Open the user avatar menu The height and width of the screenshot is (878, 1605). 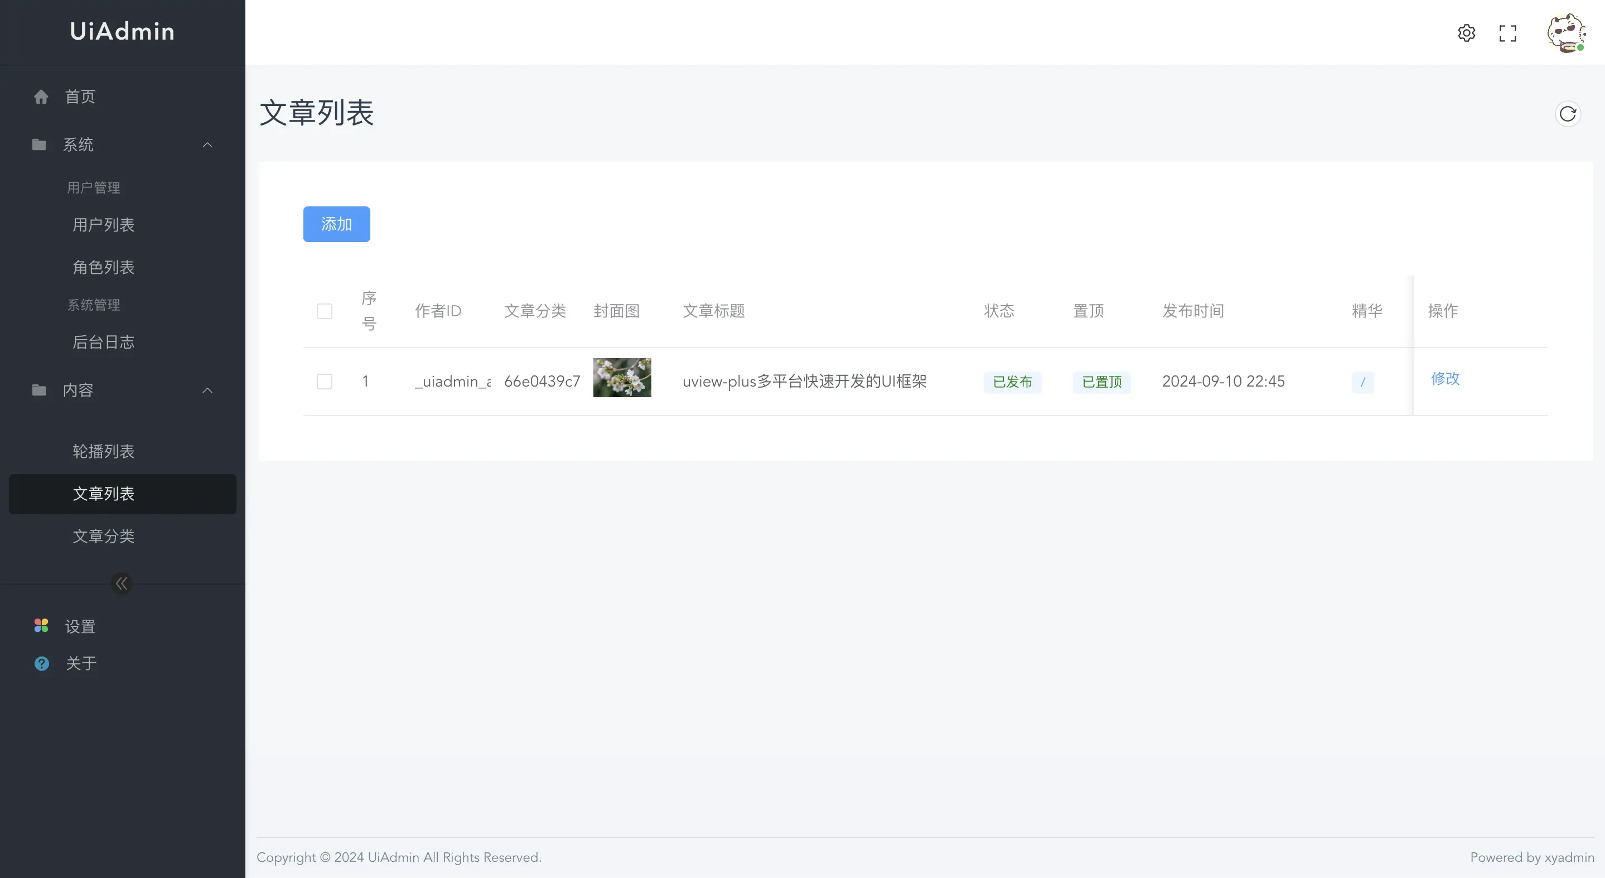(1566, 32)
